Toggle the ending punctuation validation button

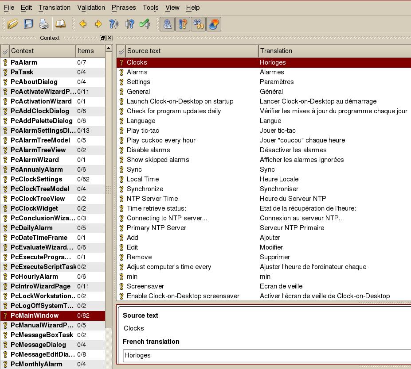183,24
